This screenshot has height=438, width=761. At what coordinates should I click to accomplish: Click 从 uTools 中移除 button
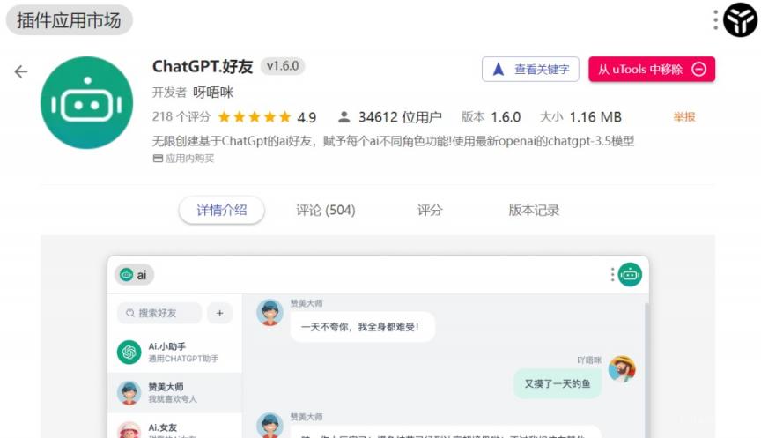tap(651, 70)
